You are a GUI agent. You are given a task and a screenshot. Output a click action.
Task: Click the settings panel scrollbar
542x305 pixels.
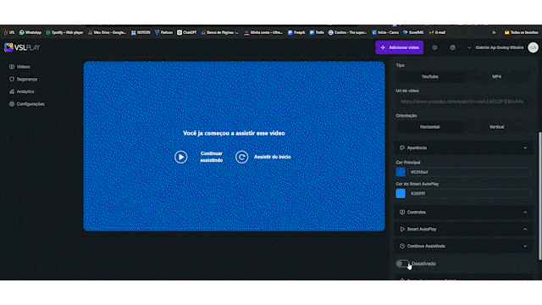pyautogui.click(x=539, y=196)
